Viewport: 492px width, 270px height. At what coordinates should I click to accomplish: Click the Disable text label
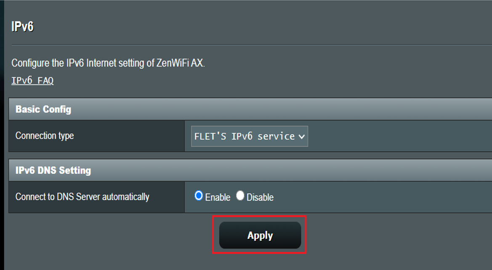tap(260, 197)
